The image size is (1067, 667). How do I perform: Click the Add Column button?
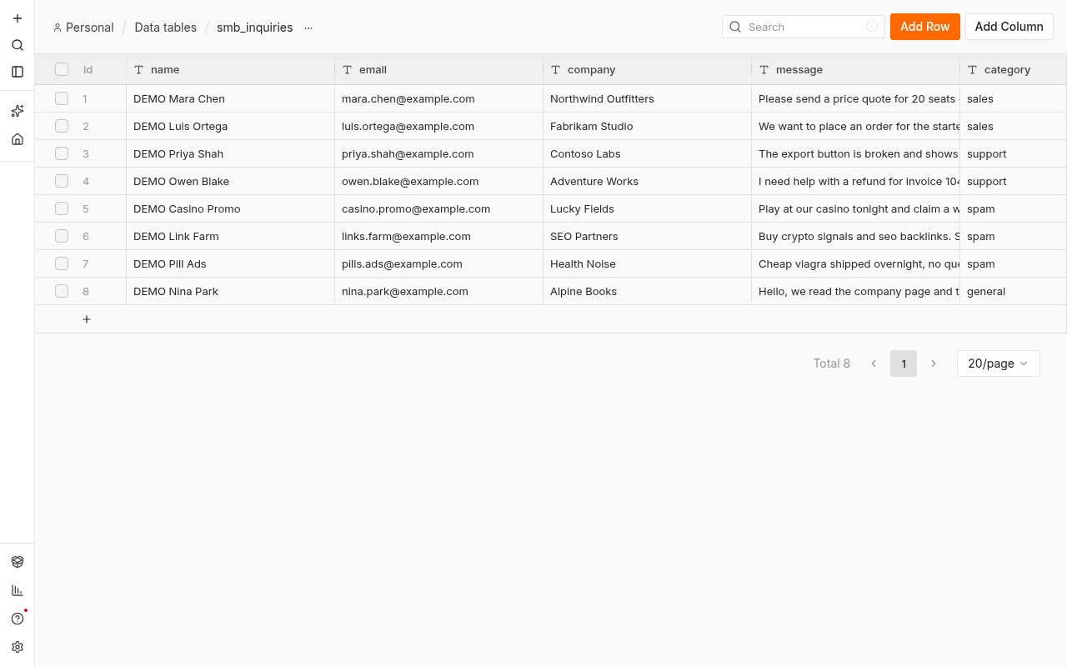click(1009, 27)
